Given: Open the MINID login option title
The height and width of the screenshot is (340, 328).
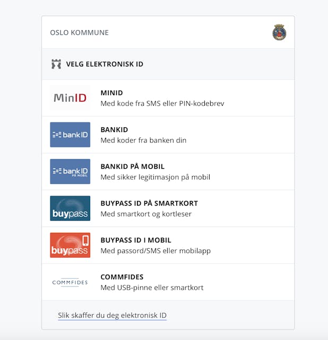Looking at the screenshot, I should (x=111, y=93).
